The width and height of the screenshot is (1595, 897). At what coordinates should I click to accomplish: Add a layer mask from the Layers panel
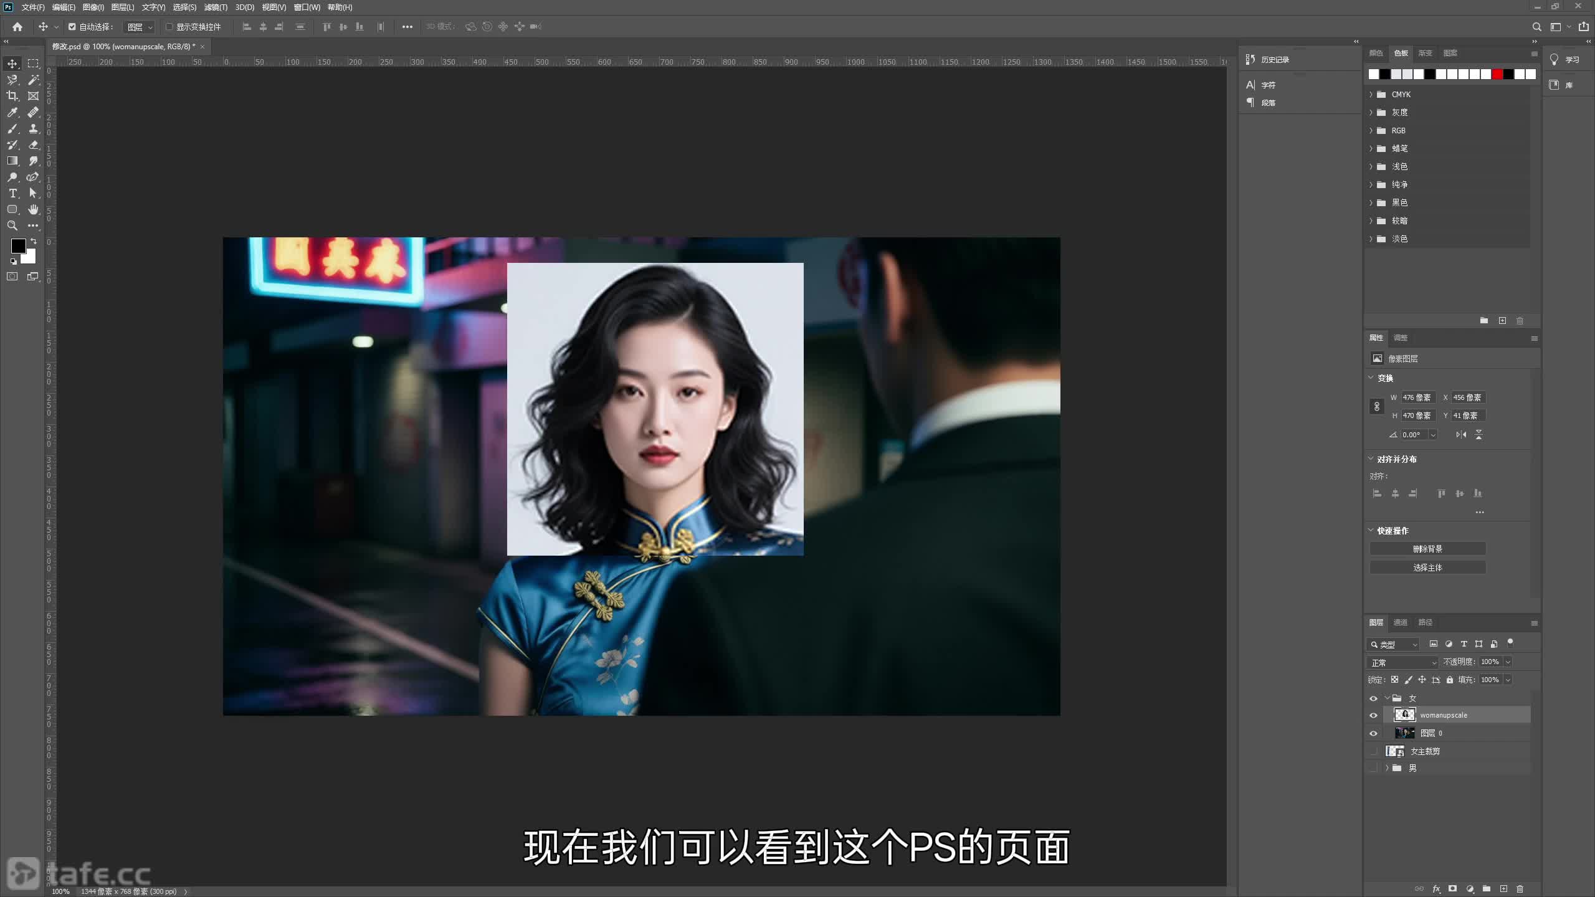click(x=1452, y=889)
